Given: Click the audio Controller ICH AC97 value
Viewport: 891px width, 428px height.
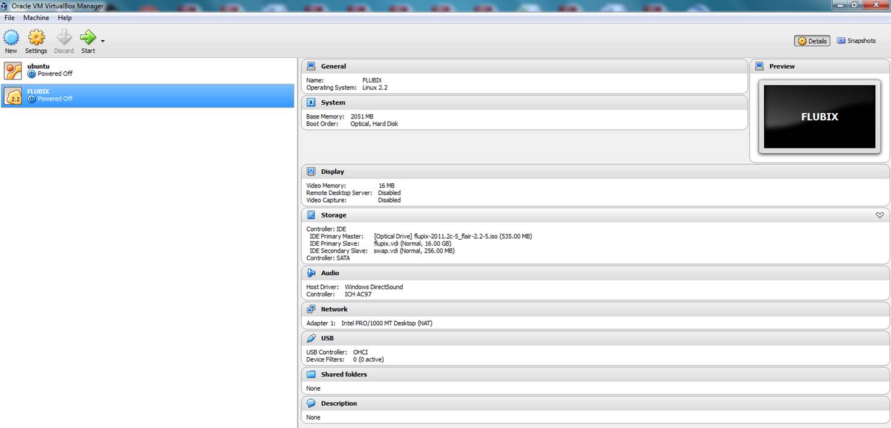Looking at the screenshot, I should 358,295.
